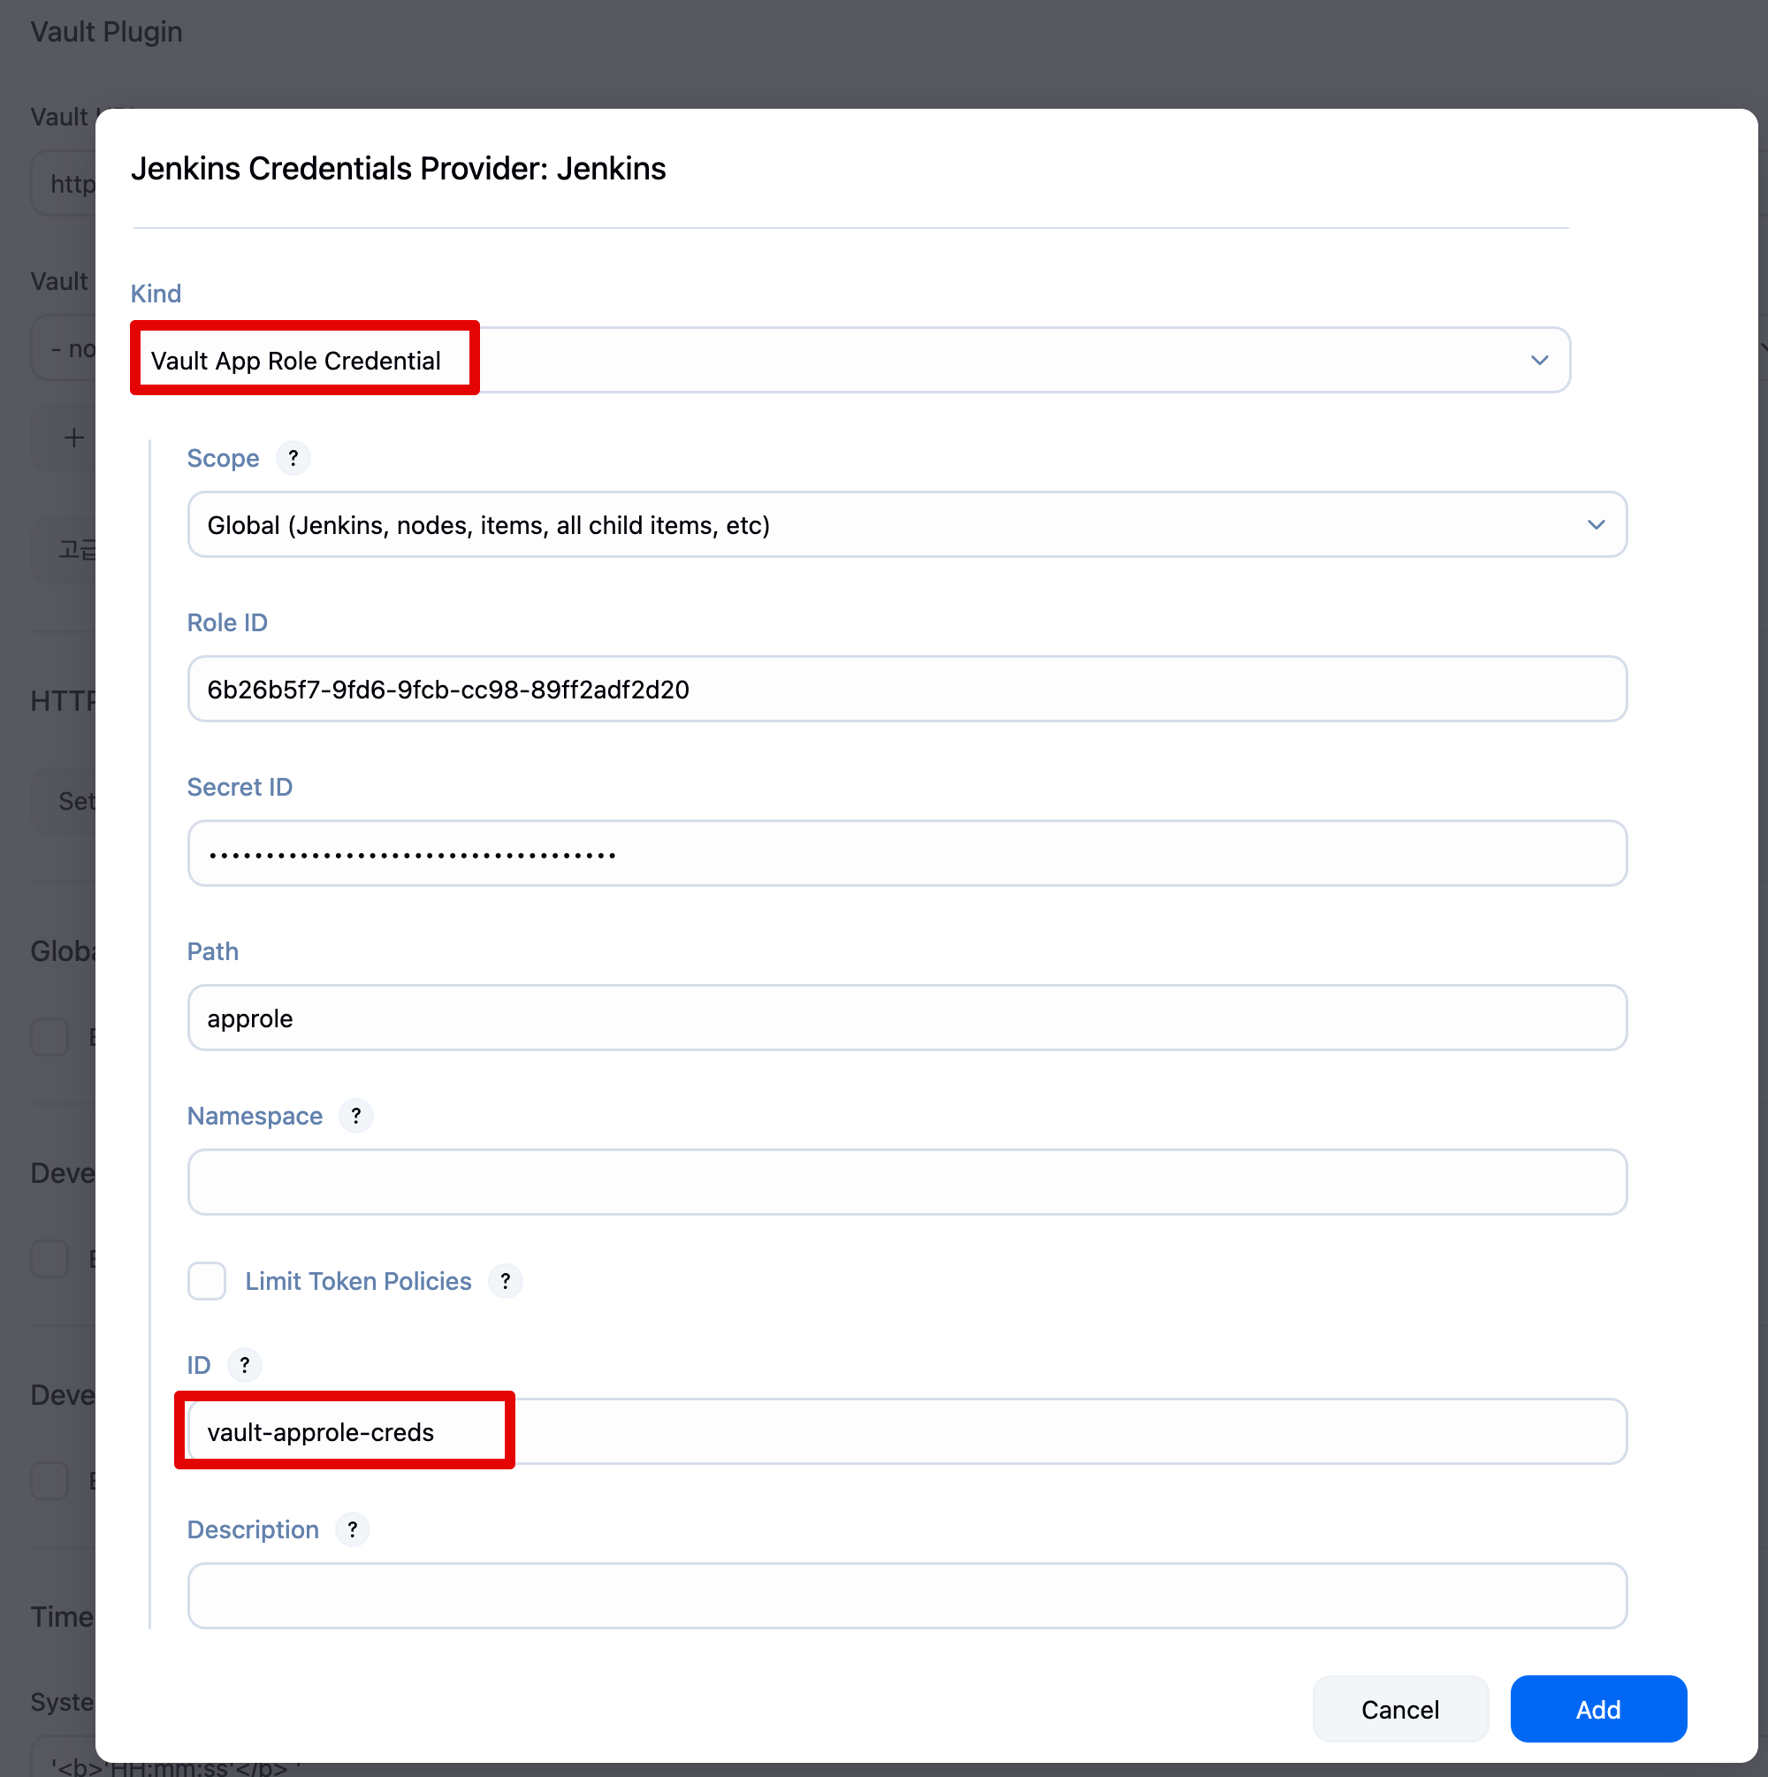This screenshot has height=1777, width=1768.
Task: Expand the Global scope dropdown
Action: 907,524
